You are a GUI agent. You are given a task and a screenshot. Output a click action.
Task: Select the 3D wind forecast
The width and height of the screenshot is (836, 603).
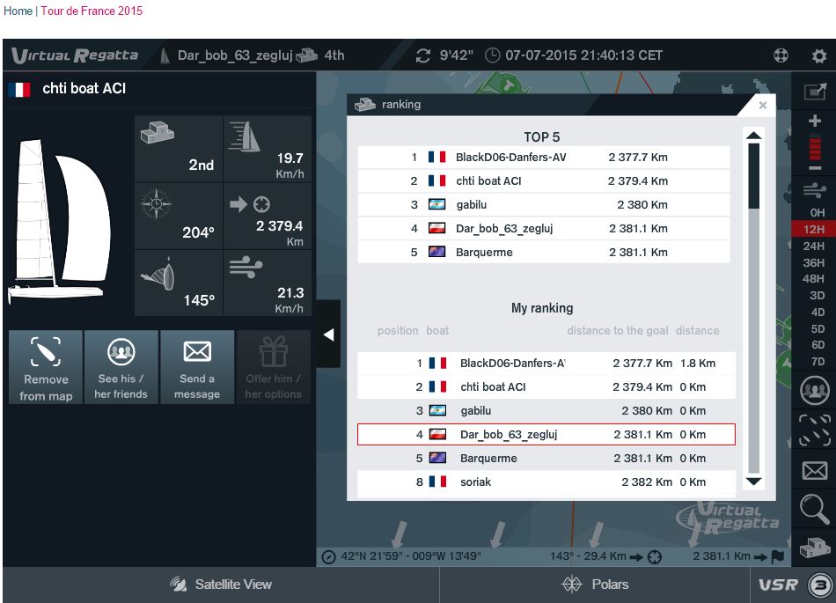[817, 296]
